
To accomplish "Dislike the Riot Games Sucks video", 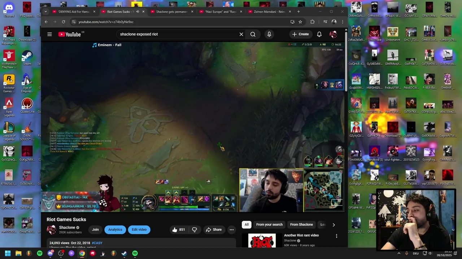I will coord(195,230).
